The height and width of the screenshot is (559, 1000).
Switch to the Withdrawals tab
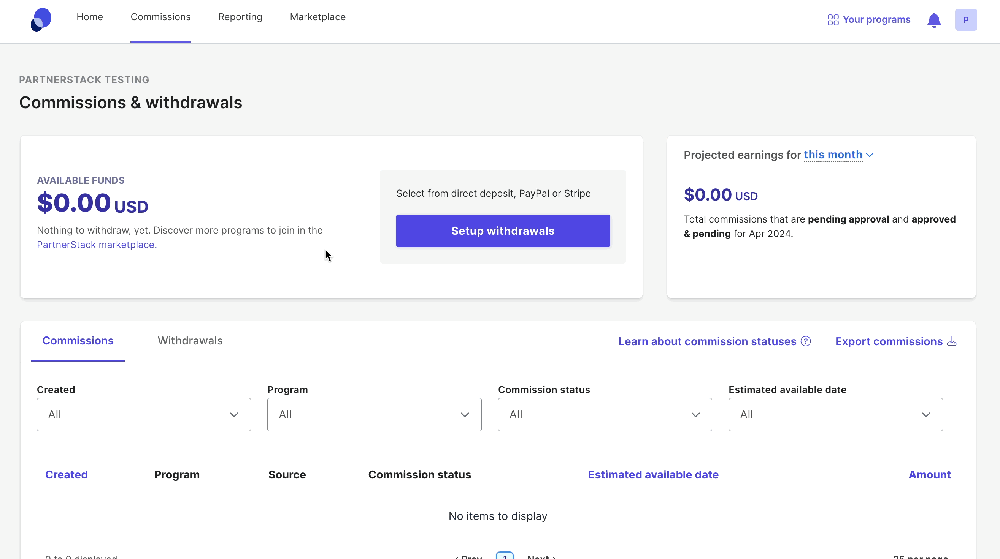190,341
